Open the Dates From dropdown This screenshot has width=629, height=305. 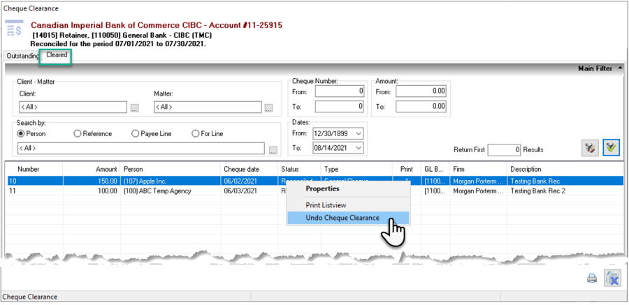(359, 133)
